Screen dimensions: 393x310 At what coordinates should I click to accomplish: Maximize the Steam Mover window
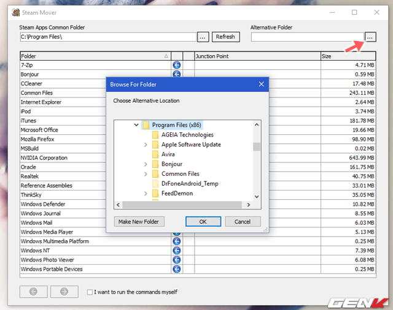[x=354, y=12]
